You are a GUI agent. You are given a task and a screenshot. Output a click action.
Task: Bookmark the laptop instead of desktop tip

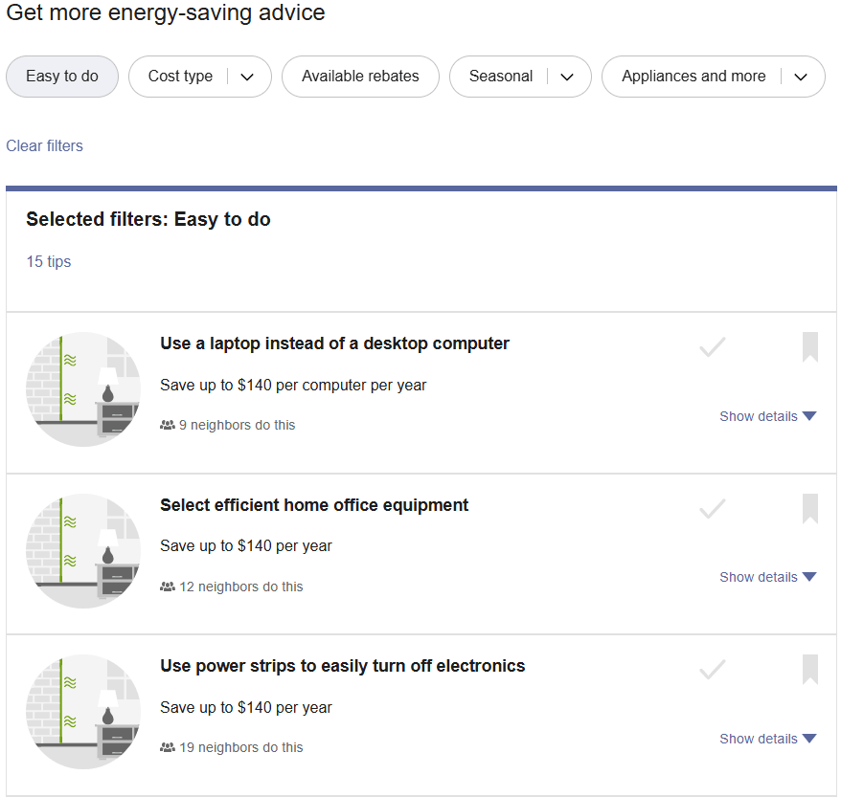pyautogui.click(x=809, y=347)
